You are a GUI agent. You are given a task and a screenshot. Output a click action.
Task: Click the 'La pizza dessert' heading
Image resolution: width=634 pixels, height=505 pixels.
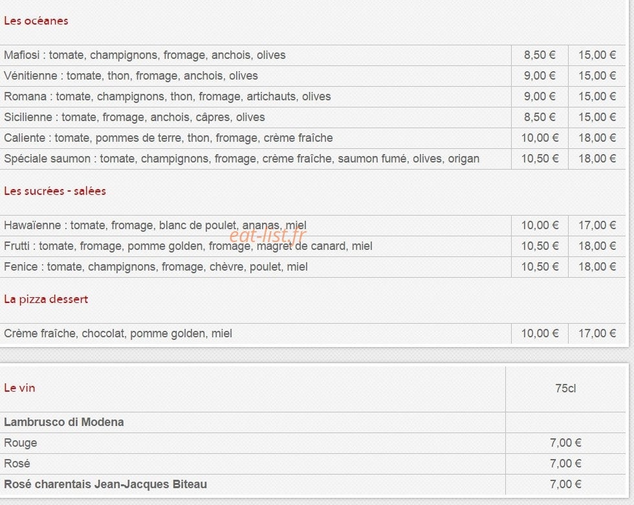(46, 299)
